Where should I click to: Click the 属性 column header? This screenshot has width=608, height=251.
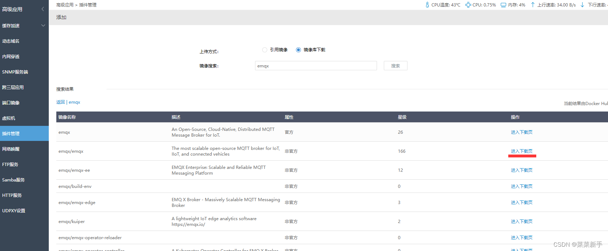tap(289, 117)
